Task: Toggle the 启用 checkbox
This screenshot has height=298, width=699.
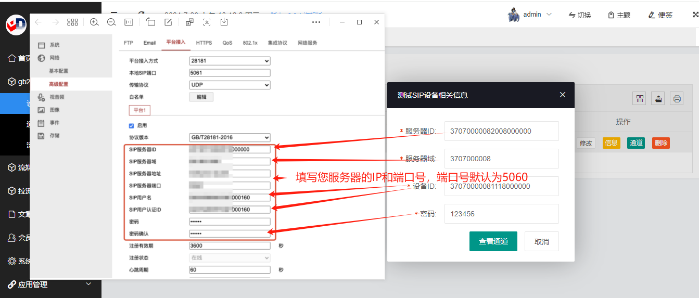Action: click(131, 125)
